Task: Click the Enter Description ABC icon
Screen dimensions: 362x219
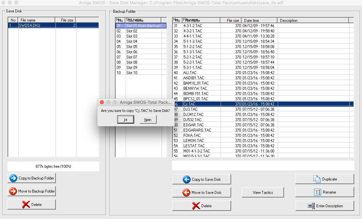Action: click(x=311, y=206)
